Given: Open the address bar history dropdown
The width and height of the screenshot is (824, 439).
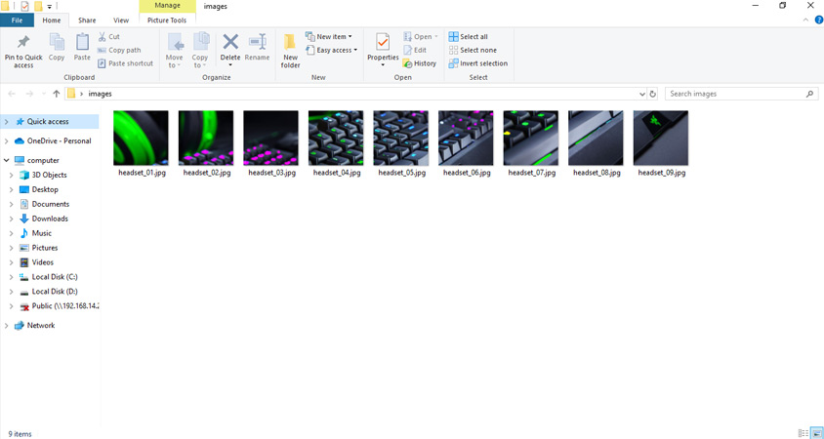Looking at the screenshot, I should (641, 94).
